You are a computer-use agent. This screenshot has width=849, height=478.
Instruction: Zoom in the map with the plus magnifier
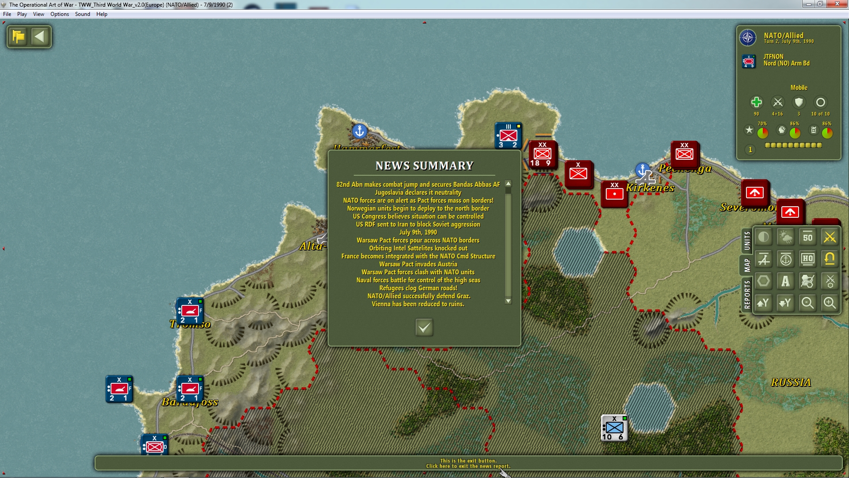[x=830, y=303]
